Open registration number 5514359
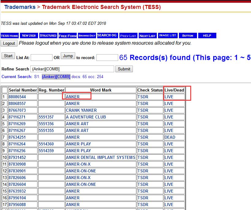 tap(46, 151)
